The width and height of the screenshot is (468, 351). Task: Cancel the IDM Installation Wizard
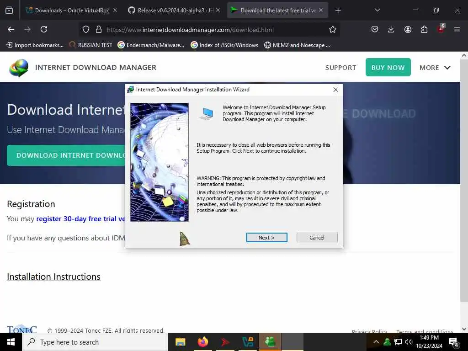click(x=317, y=238)
